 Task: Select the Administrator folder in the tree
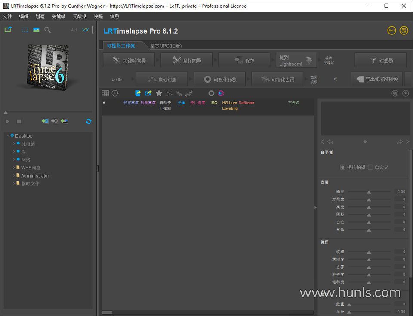coord(35,176)
